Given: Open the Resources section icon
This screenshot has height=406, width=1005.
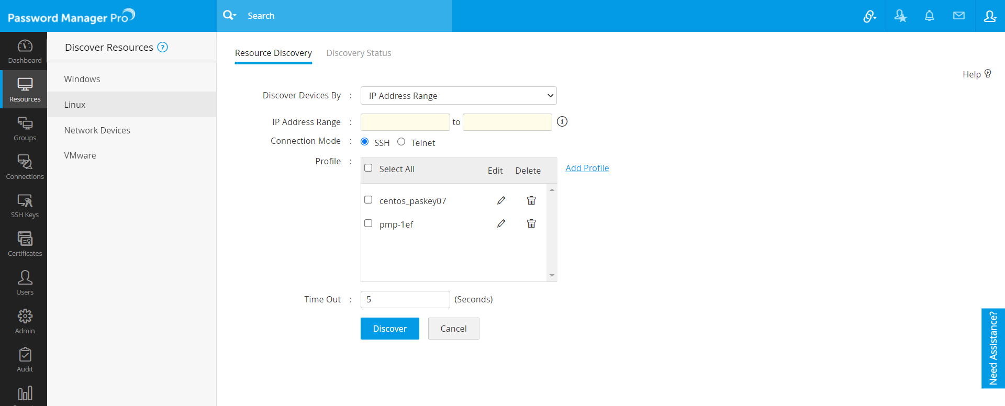Looking at the screenshot, I should pos(25,84).
